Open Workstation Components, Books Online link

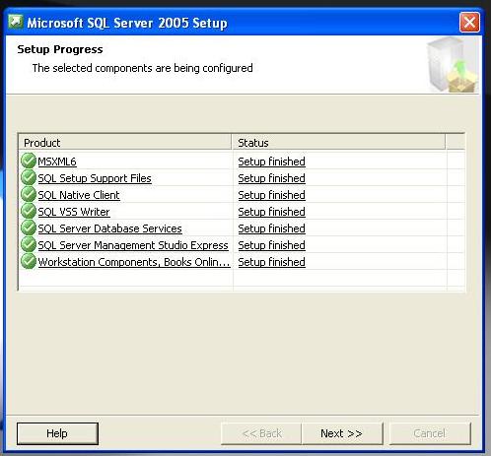click(x=134, y=262)
